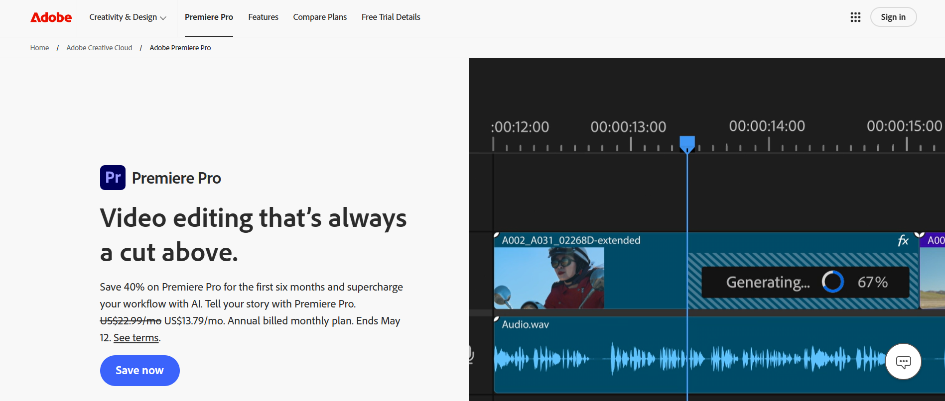945x401 pixels.
Task: Click Adobe Premiere Pro breadcrumb
Action: click(x=180, y=48)
